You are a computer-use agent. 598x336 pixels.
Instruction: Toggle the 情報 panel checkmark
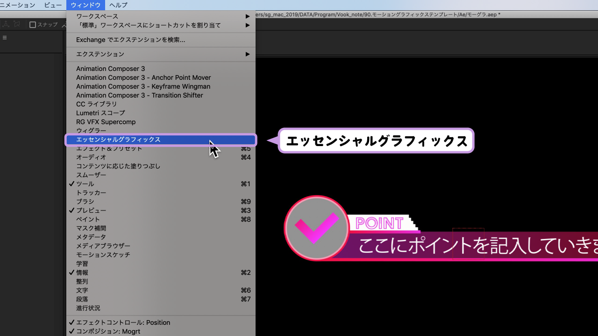pyautogui.click(x=82, y=272)
